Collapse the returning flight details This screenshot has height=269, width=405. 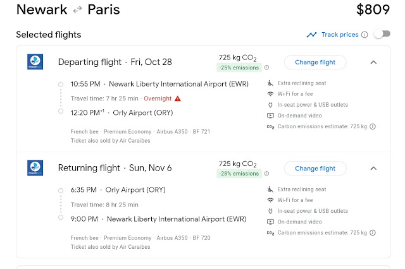click(x=373, y=169)
